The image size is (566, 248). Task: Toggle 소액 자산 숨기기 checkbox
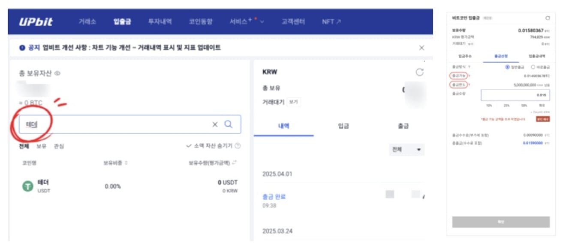[x=188, y=146]
